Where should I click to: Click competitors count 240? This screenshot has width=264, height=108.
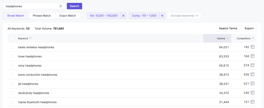coord(246,93)
